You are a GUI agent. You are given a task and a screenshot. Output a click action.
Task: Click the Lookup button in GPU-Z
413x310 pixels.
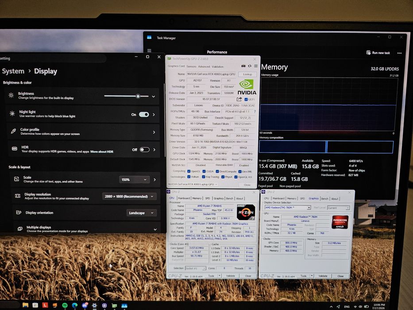coord(247,74)
